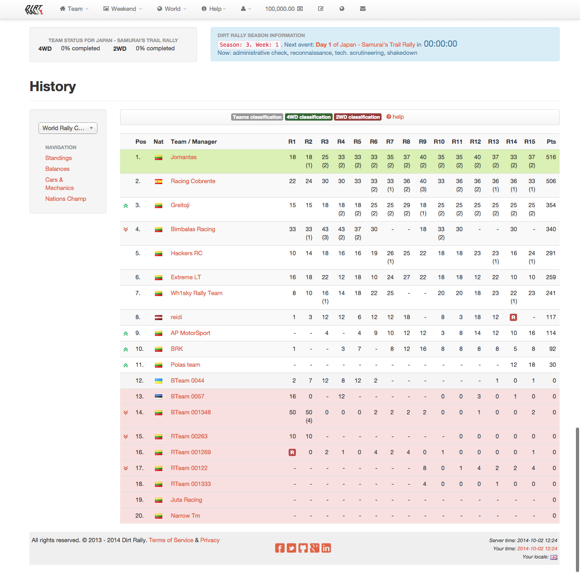
Task: Open reidi team page
Action: point(176,317)
